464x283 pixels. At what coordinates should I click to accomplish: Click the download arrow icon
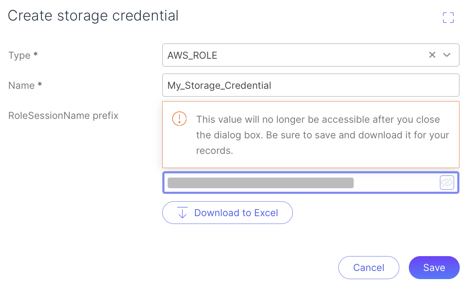tap(182, 213)
